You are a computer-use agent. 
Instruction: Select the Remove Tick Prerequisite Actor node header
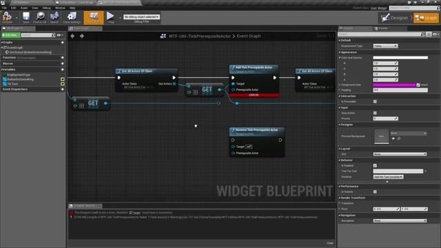(256, 132)
